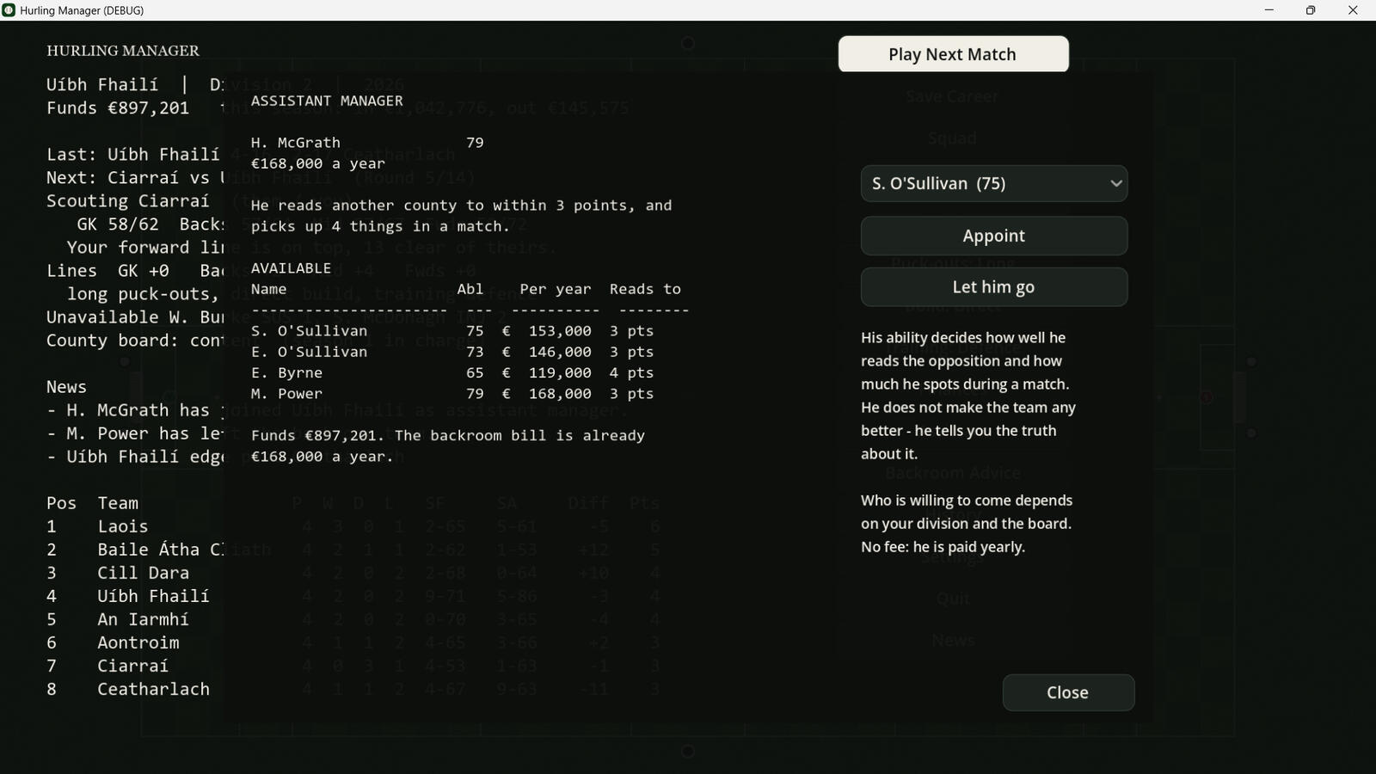Click the 153,000 salary for S. O'Sullivan
This screenshot has height=774, width=1376.
560,331
